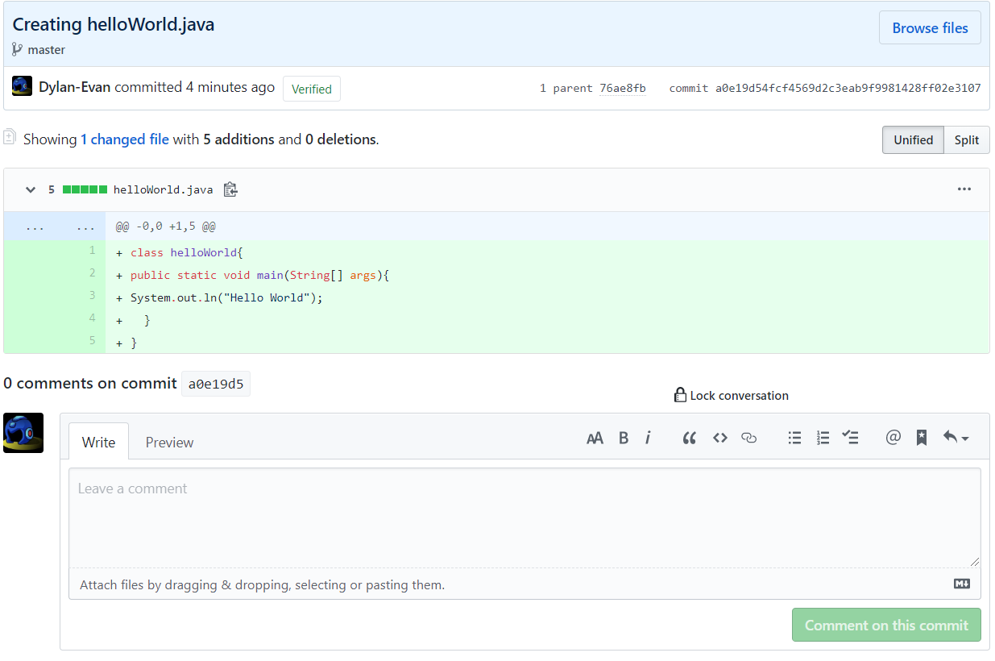Click line number 1 in diff

tap(92, 251)
